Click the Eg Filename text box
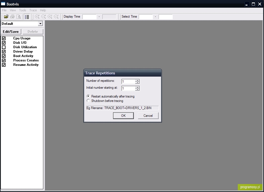The image size is (264, 192). point(122,108)
